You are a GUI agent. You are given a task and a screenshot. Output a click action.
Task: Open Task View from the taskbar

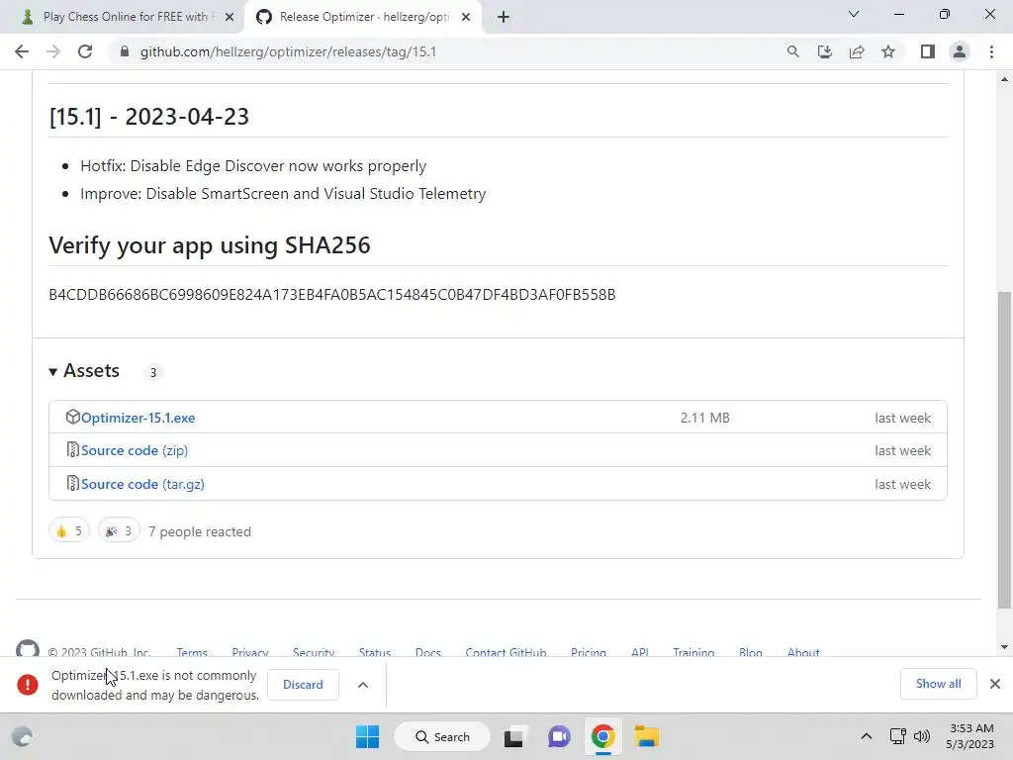513,736
